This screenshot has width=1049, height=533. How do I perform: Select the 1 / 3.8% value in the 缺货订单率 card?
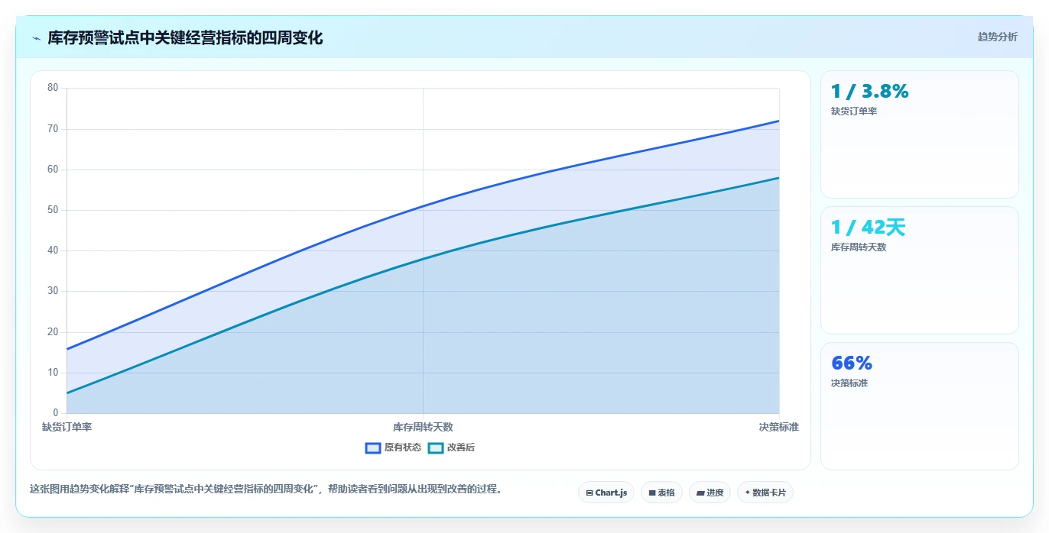(870, 92)
